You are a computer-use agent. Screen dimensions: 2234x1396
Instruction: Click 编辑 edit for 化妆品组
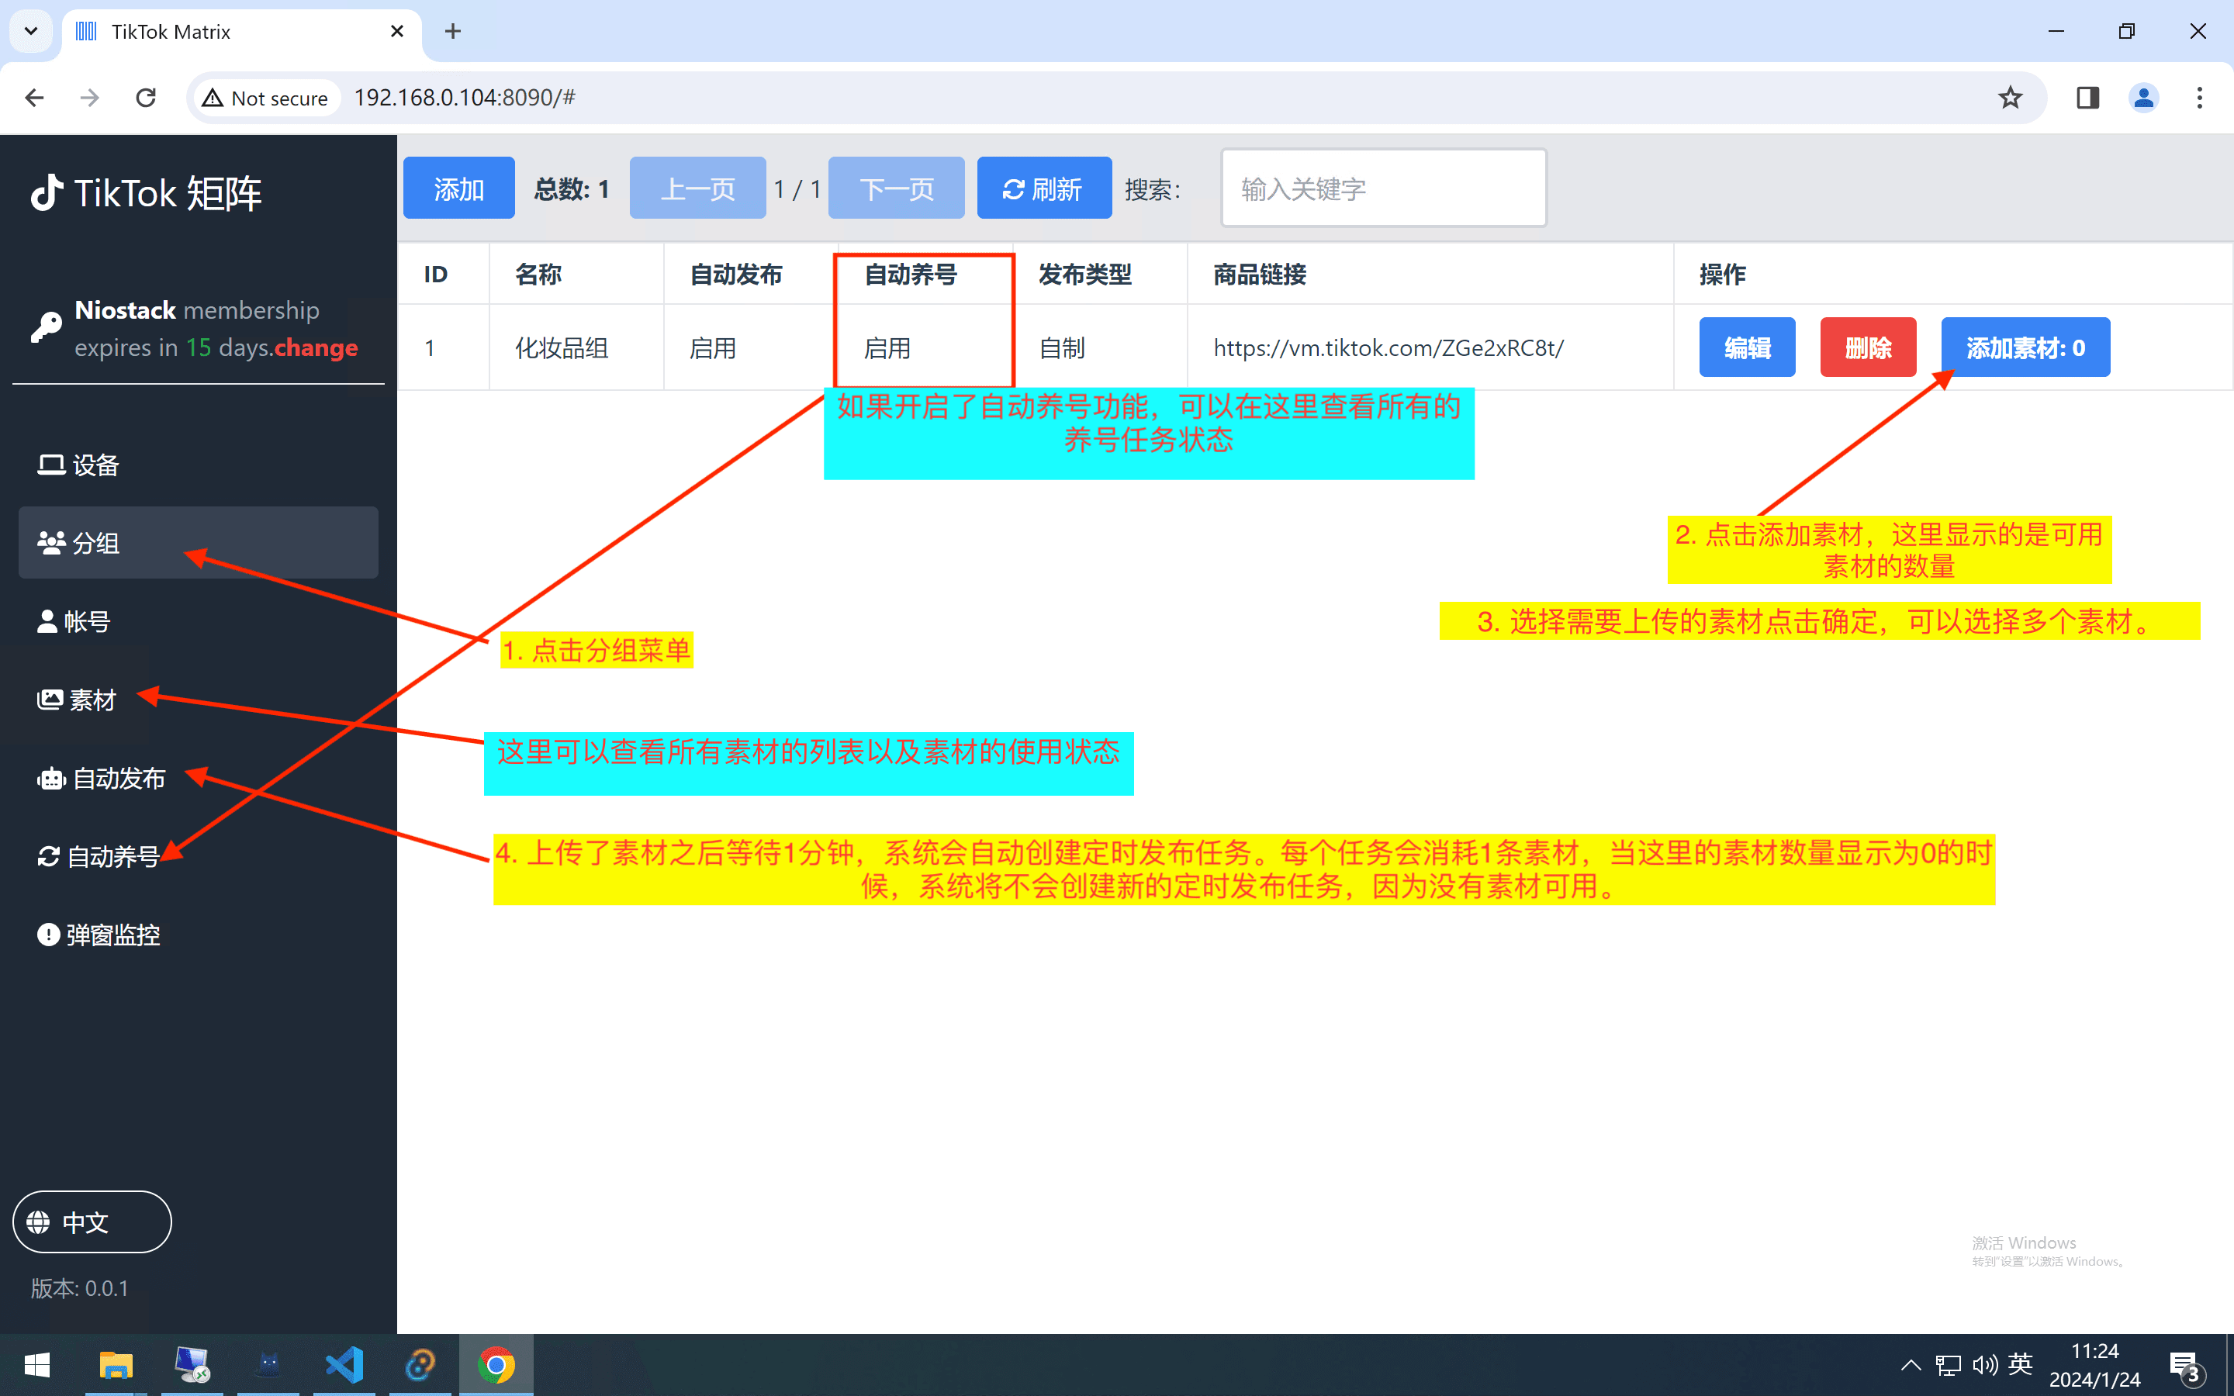click(1747, 347)
